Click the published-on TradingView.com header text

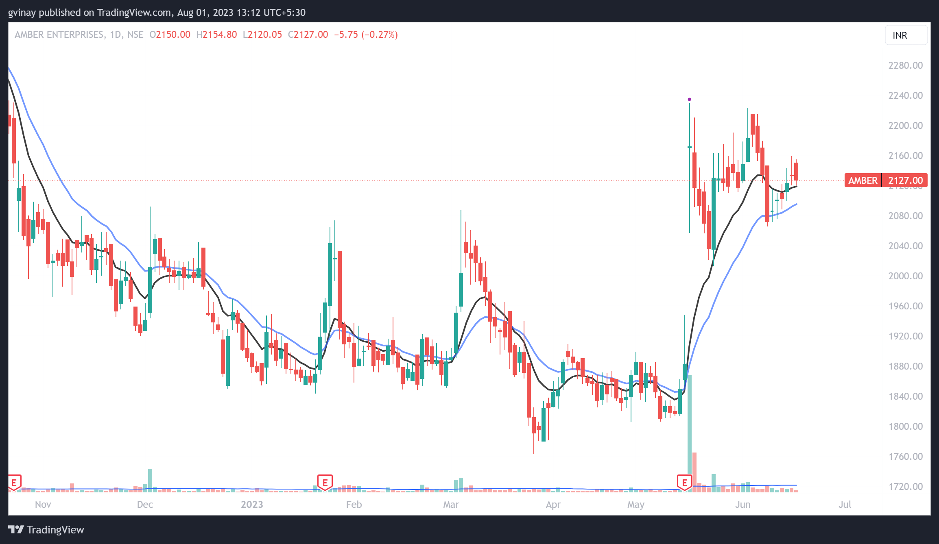coord(157,13)
